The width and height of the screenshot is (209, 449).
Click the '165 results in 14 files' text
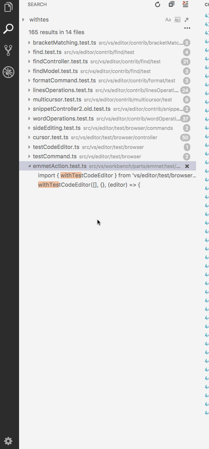point(56,32)
